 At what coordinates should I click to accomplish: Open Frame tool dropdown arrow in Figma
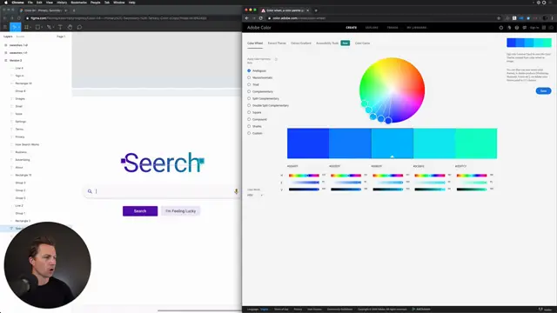[x=30, y=27]
